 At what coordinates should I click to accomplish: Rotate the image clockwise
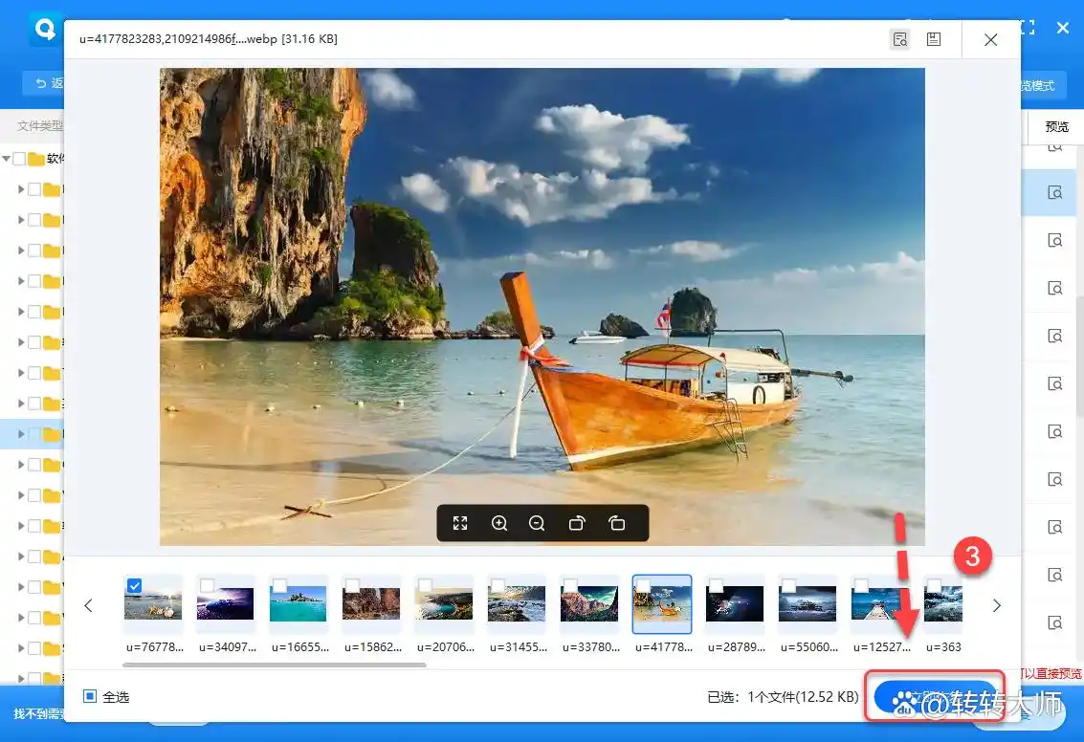pos(577,523)
